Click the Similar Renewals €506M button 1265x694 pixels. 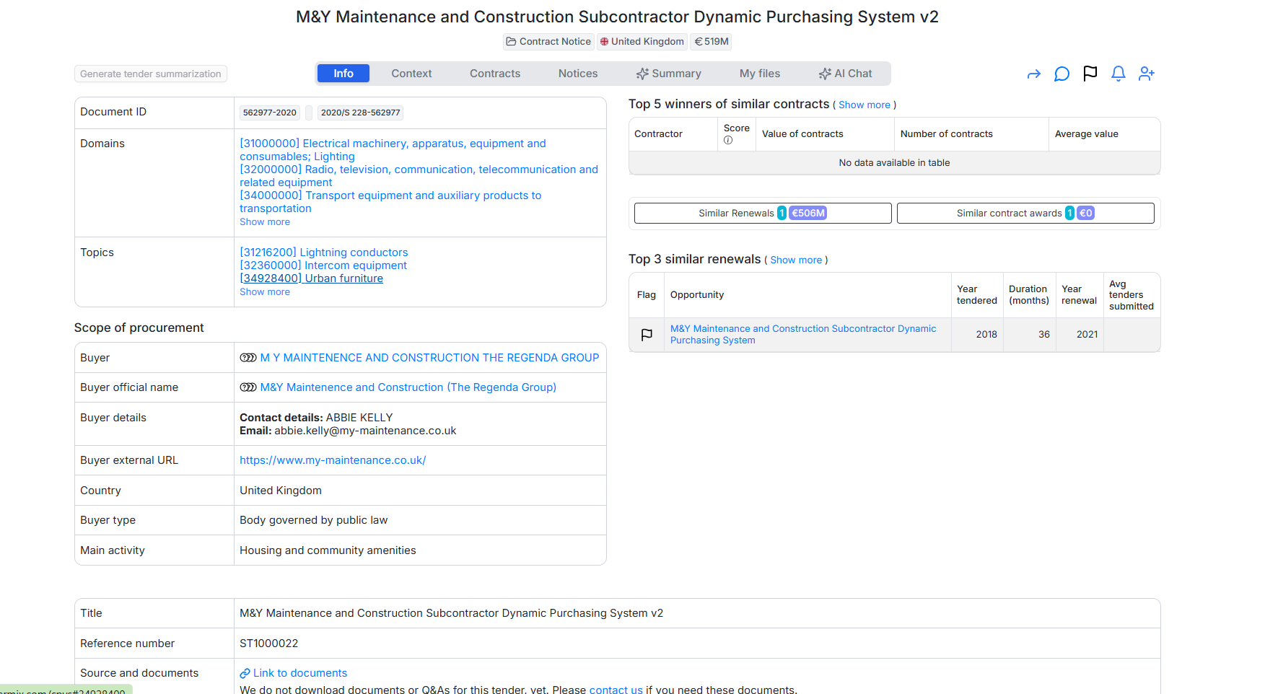763,214
